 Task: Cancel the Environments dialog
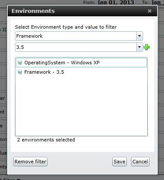pyautogui.click(x=140, y=162)
